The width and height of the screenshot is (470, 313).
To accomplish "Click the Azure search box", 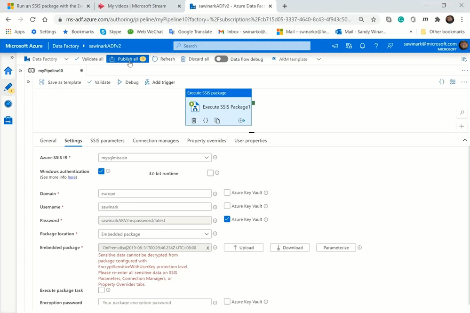I will pos(242,46).
